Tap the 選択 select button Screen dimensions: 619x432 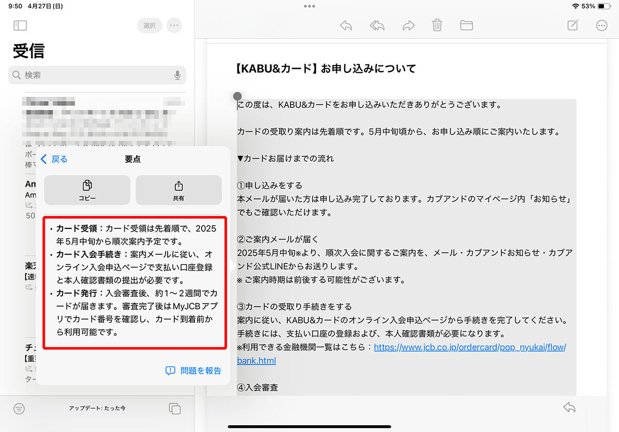[x=150, y=25]
